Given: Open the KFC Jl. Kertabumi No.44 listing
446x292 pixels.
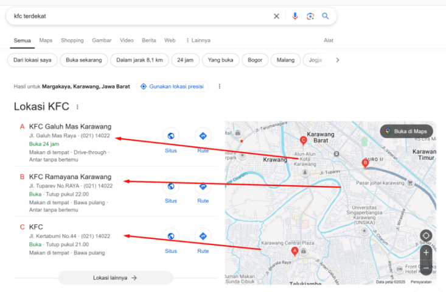Looking at the screenshot, I should [x=36, y=227].
